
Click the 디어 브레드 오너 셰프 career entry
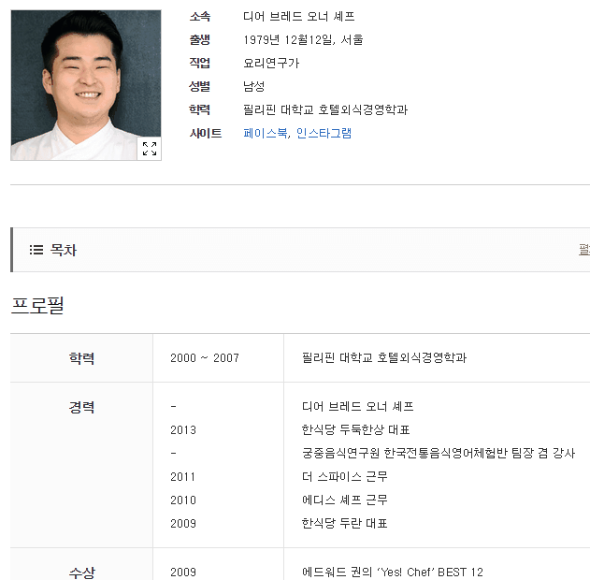click(x=357, y=406)
